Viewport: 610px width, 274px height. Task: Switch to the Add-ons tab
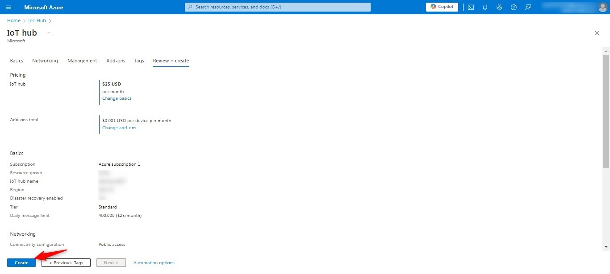pyautogui.click(x=116, y=61)
